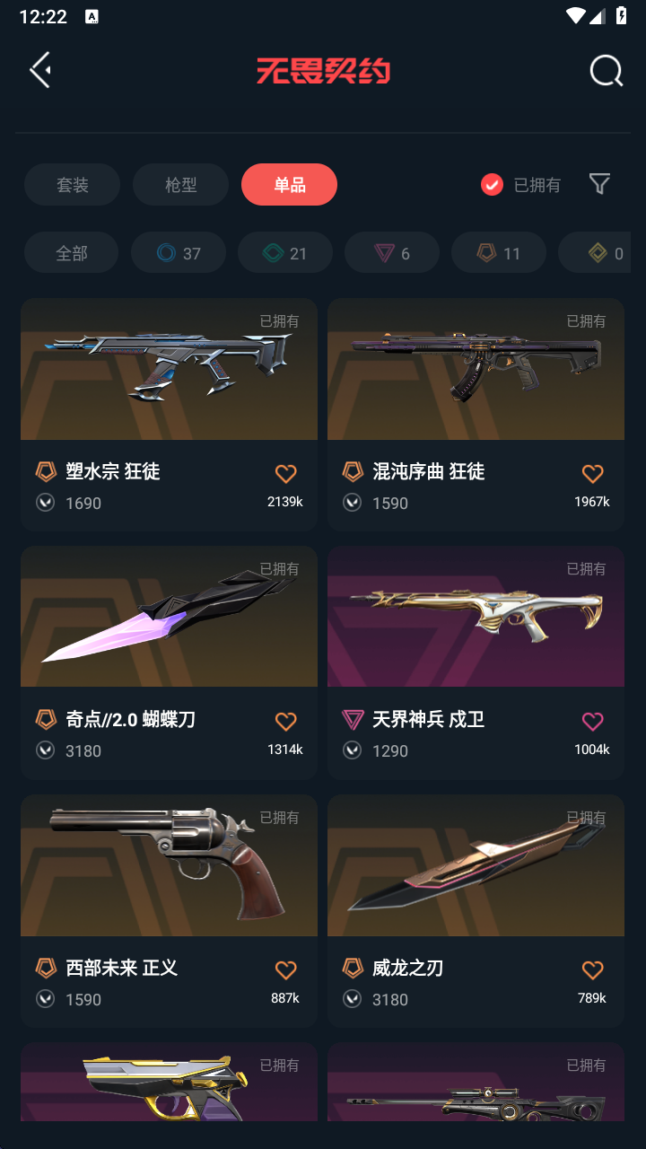Uncheck the 已拥有 checkbox

coord(492,185)
